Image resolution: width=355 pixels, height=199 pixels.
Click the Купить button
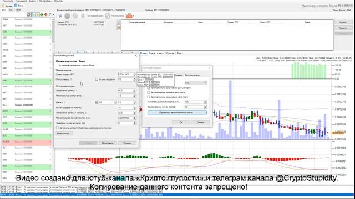pos(343,22)
